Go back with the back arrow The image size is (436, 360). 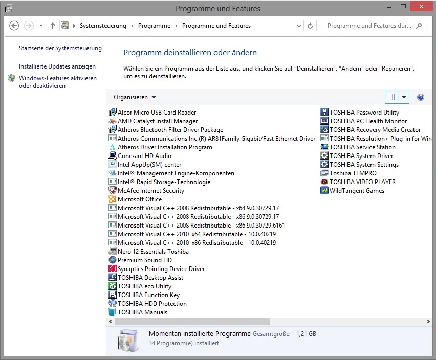coord(14,26)
